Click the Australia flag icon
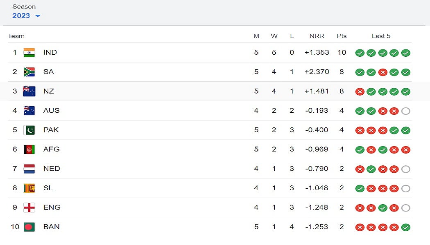This screenshot has width=430, height=245. click(29, 111)
